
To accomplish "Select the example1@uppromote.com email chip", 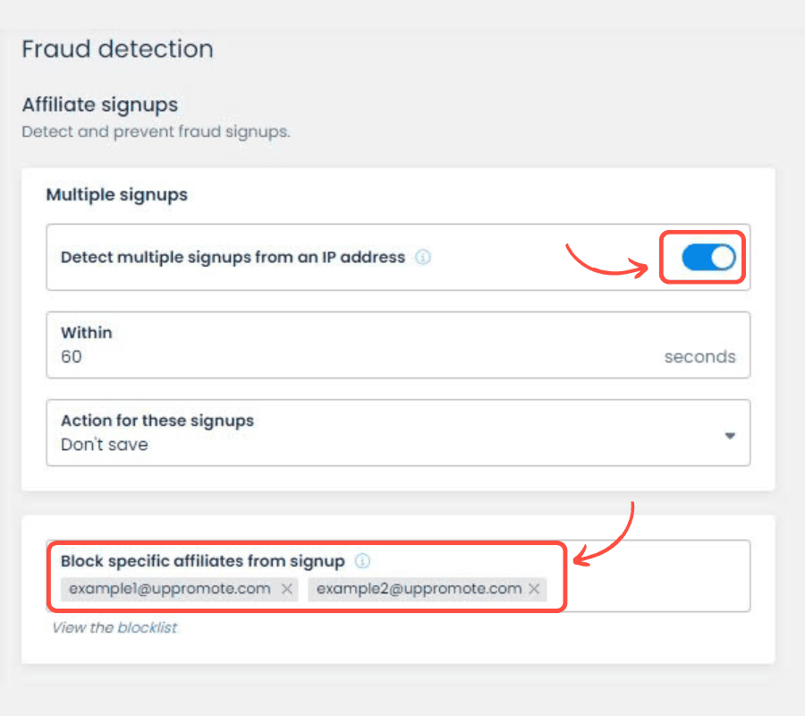I will 170,589.
